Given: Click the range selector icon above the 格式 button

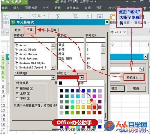Looking at the screenshot, I should (141, 69).
